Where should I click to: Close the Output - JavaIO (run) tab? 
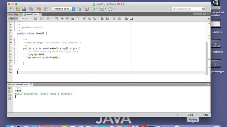click(x=31, y=84)
